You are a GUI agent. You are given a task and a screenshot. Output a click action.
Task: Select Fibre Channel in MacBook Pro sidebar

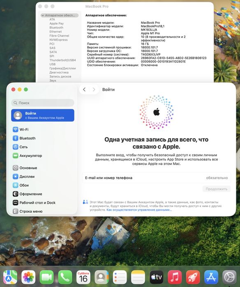(59, 36)
